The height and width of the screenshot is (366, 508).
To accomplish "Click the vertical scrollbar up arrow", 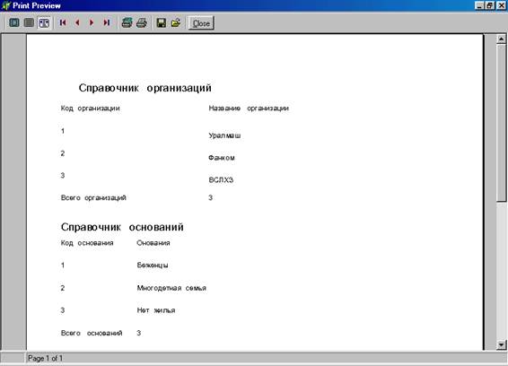I will (x=501, y=39).
